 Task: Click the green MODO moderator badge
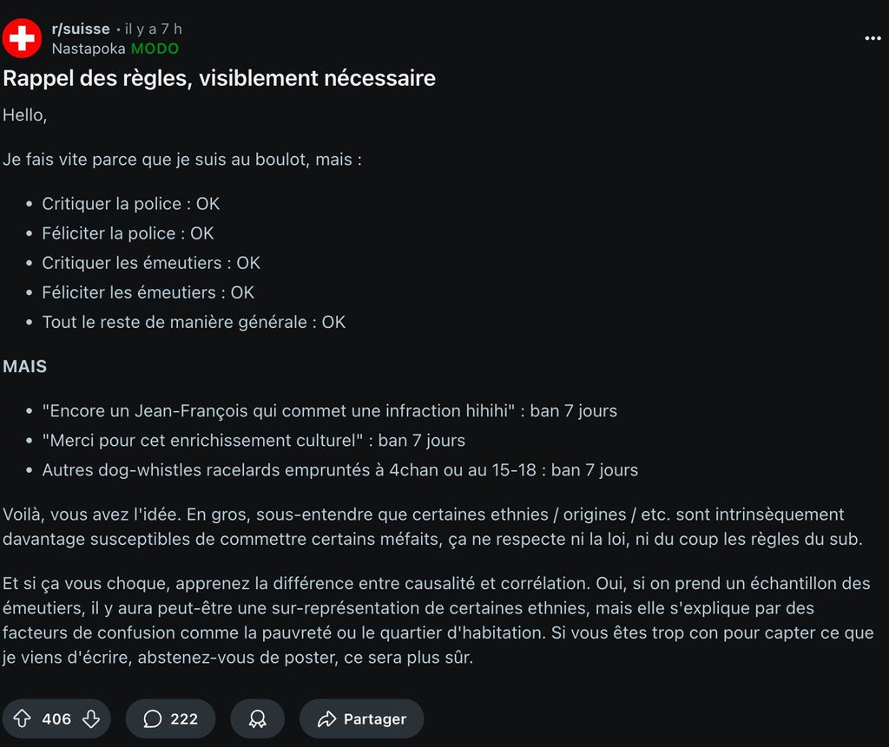click(155, 49)
